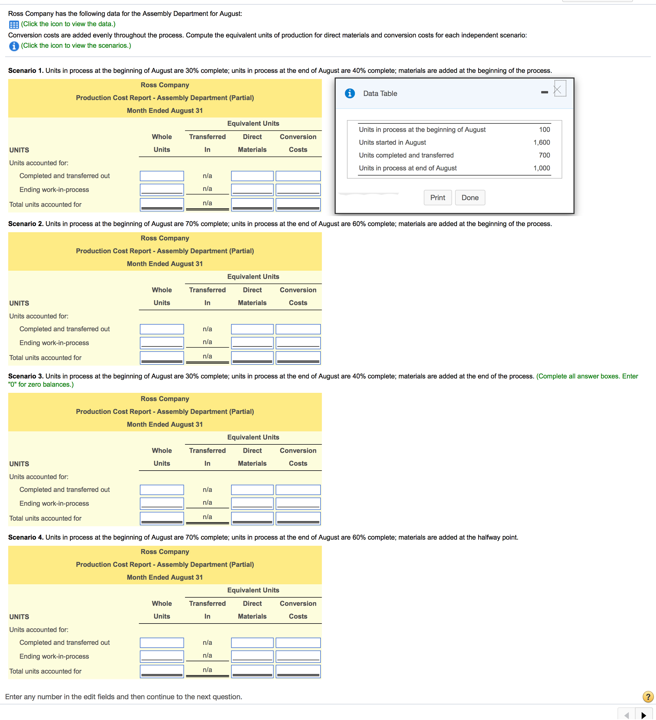Screen dimensions: 656x720
Task: Scenario 4 Total units Conversion Costs field
Action: tap(298, 671)
